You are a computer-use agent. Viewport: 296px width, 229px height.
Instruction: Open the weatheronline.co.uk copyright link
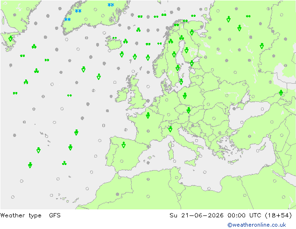(x=257, y=225)
